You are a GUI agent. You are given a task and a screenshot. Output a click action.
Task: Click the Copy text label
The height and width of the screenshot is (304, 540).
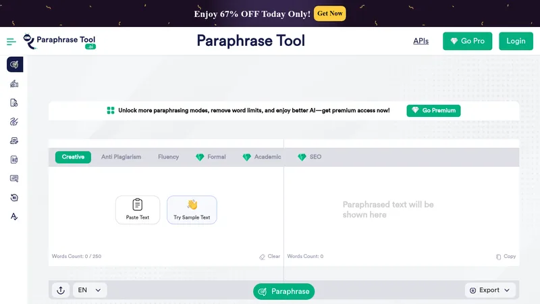pos(510,257)
